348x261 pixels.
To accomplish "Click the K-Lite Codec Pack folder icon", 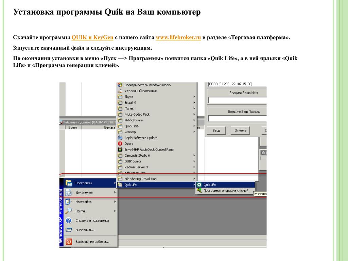I will (x=120, y=114).
